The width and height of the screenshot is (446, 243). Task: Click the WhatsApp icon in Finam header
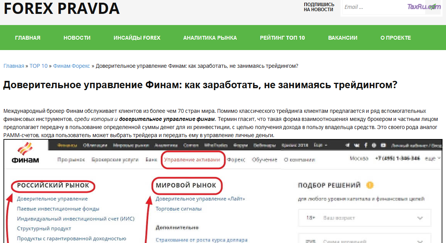[x=357, y=145]
